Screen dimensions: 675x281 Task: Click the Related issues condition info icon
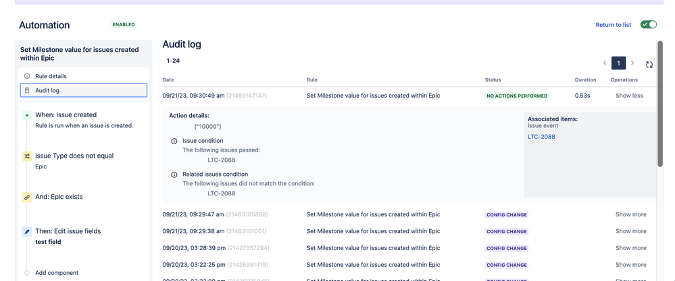coord(174,175)
